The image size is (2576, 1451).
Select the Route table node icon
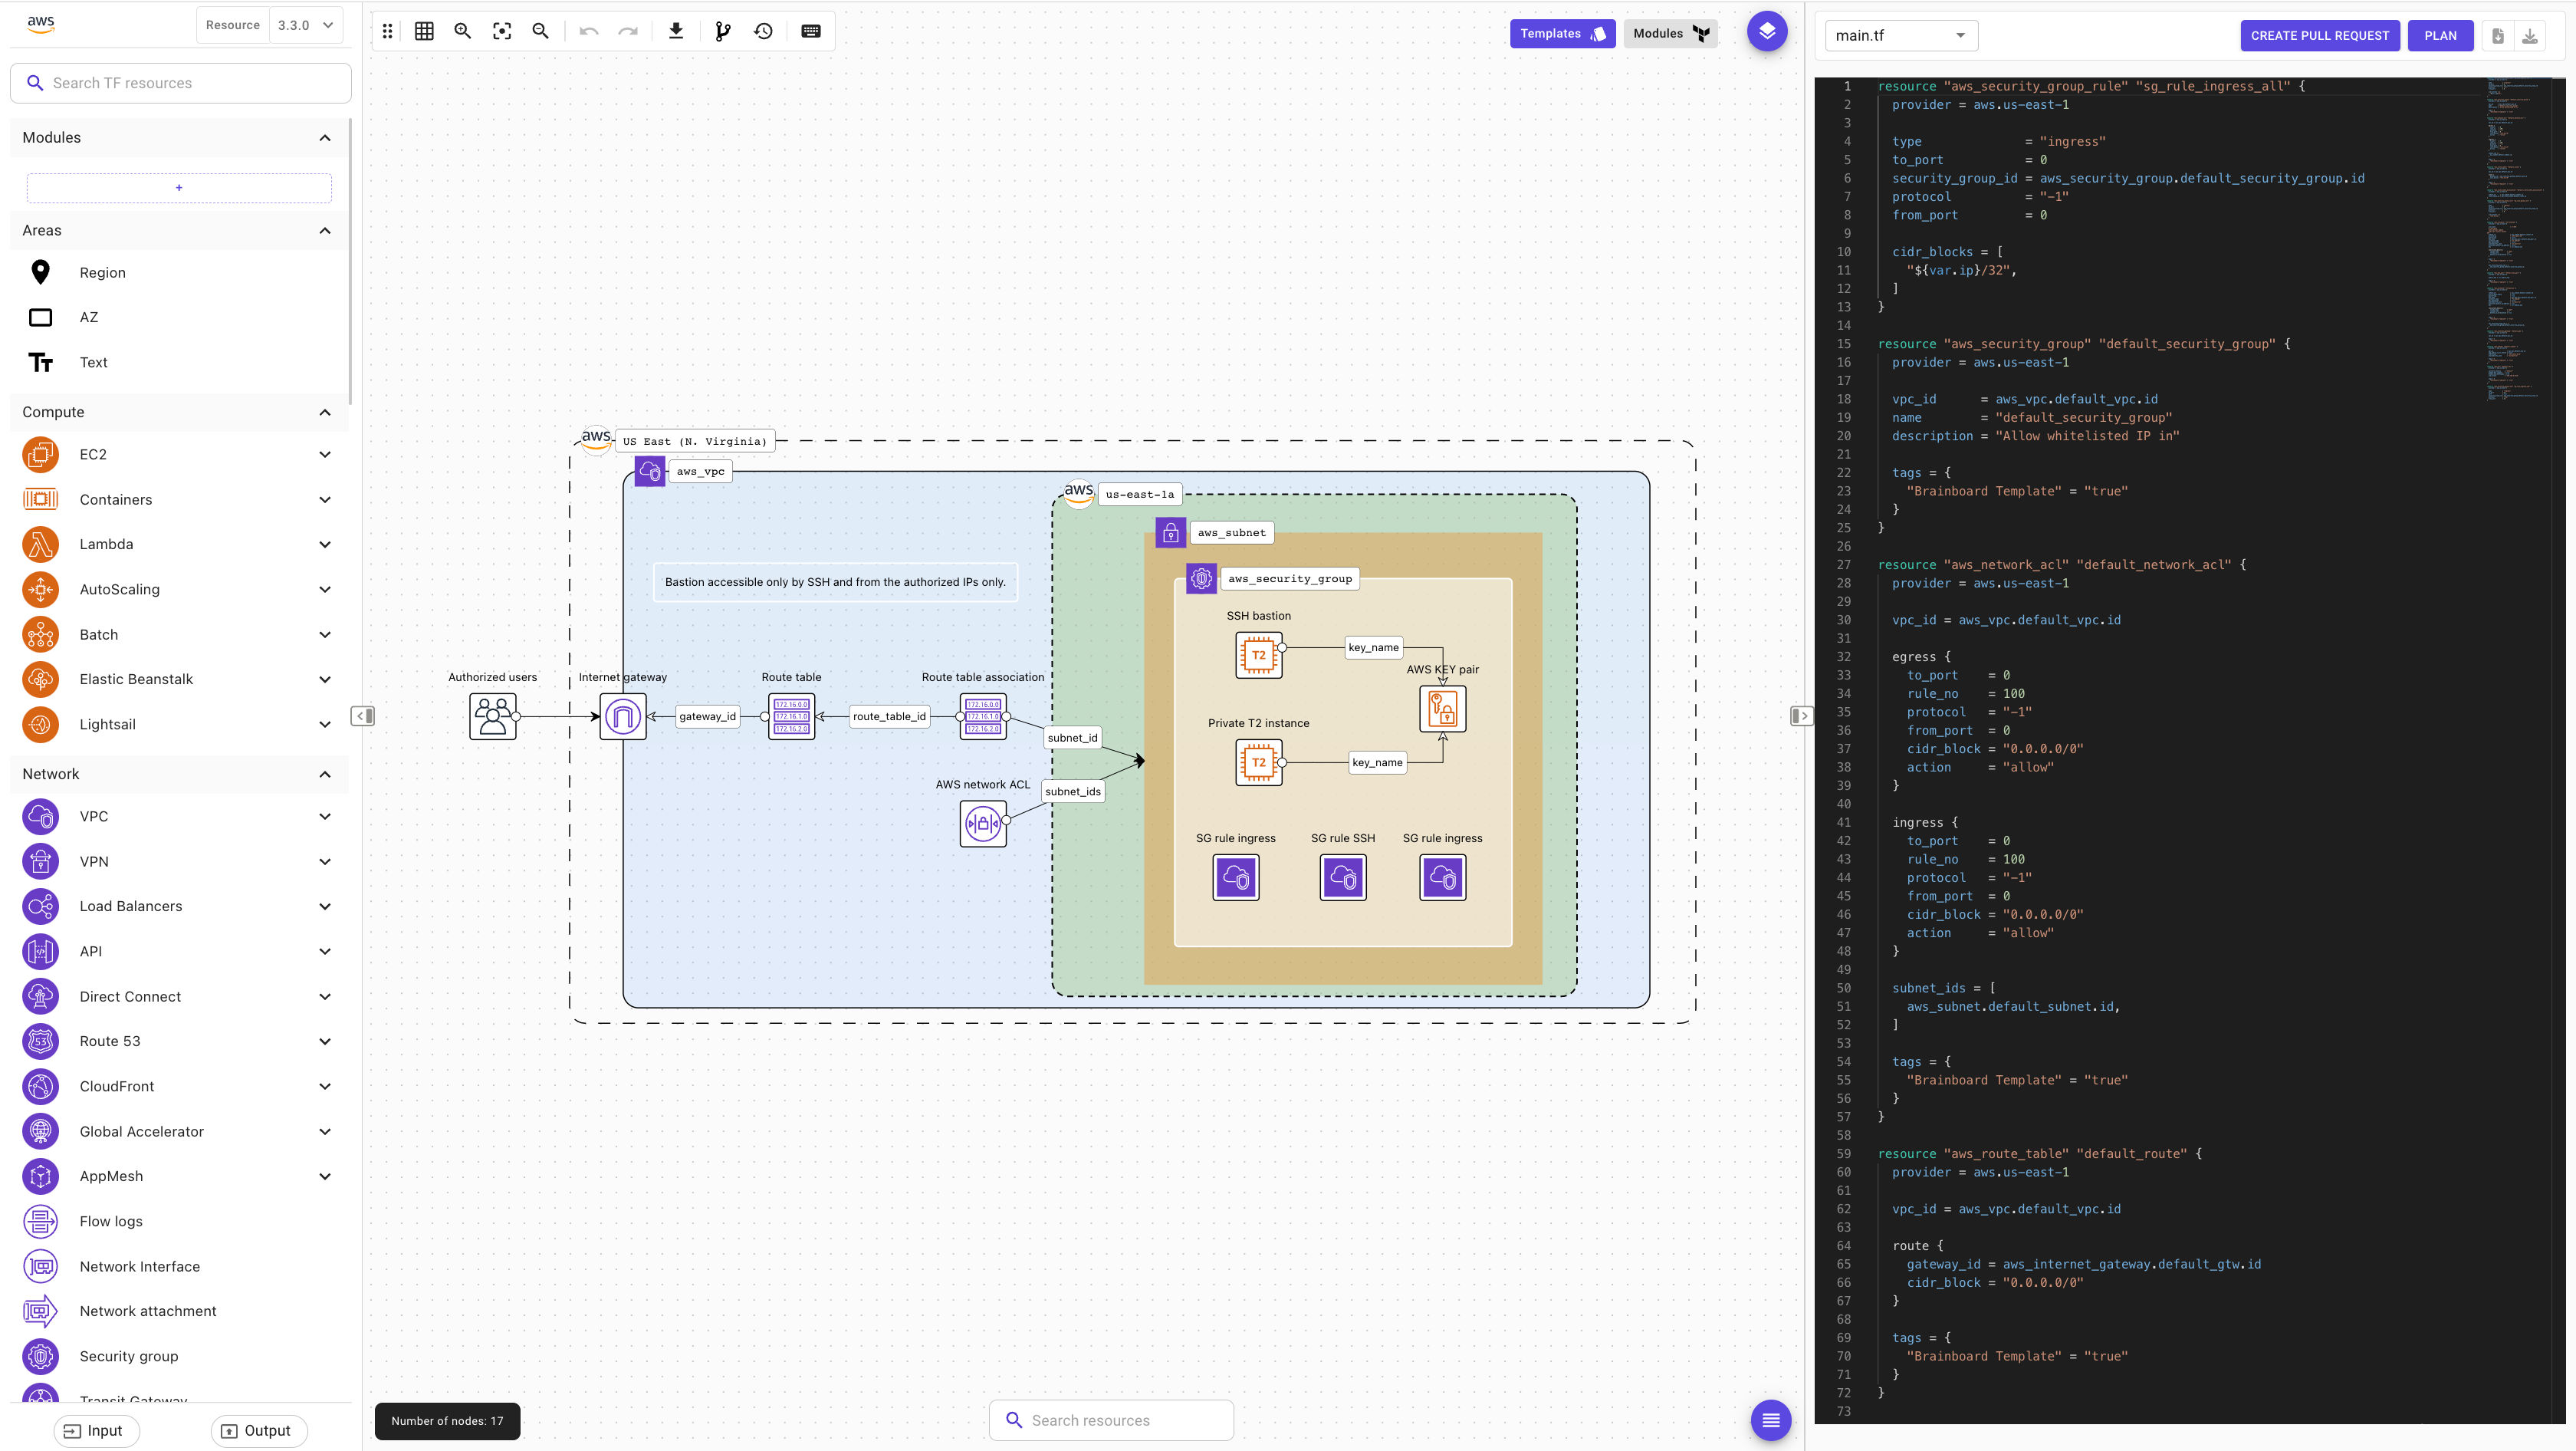791,716
